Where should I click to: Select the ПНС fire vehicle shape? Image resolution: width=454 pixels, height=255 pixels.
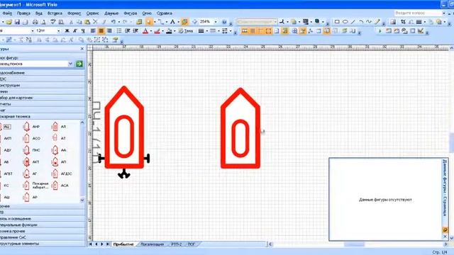[x=31, y=150]
